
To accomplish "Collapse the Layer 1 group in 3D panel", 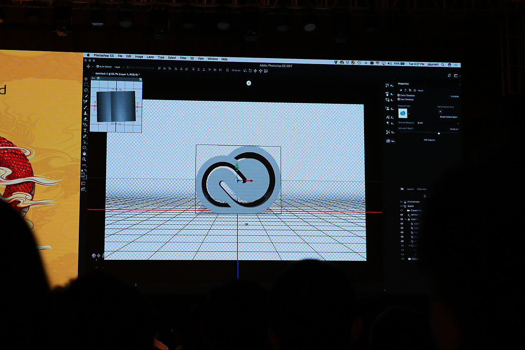I will (x=406, y=219).
